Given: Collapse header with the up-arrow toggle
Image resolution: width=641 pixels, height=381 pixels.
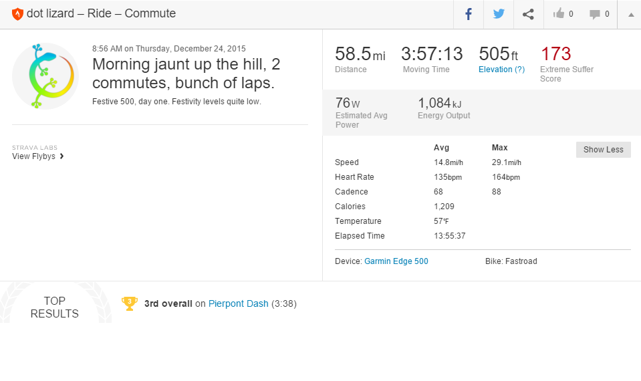Looking at the screenshot, I should (630, 15).
